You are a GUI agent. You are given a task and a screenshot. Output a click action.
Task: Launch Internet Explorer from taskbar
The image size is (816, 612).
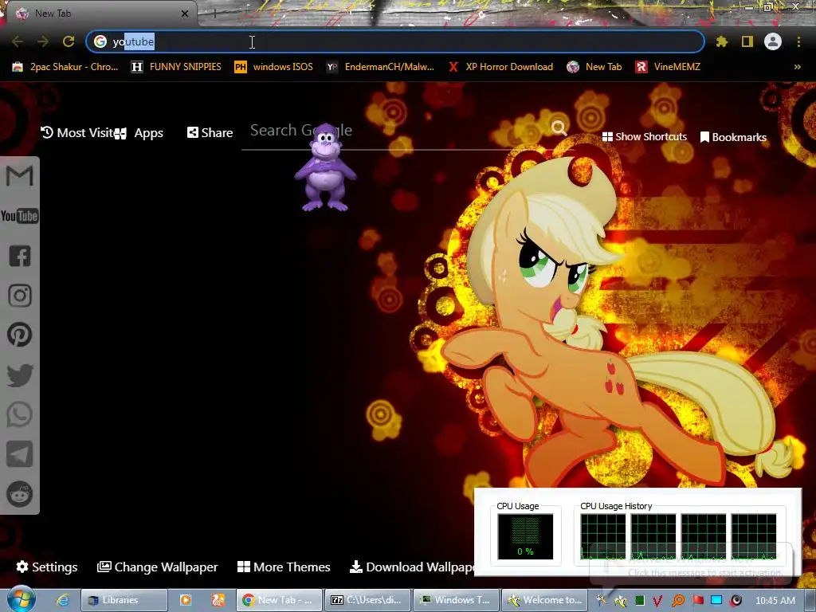pos(63,600)
